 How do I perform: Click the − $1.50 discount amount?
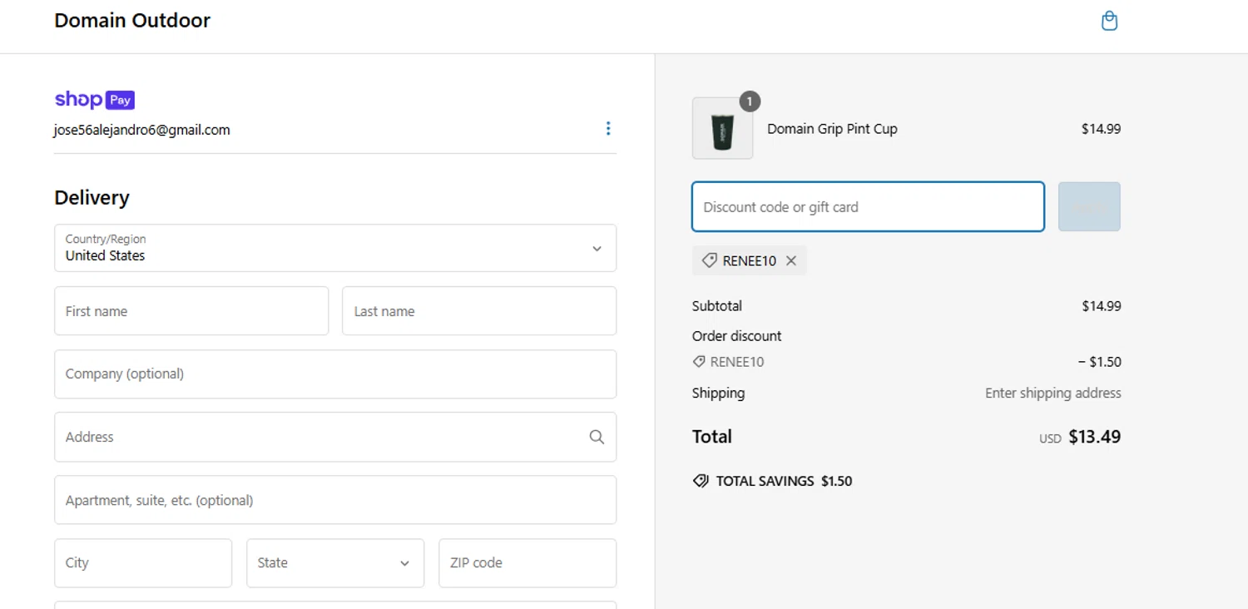pyautogui.click(x=1099, y=362)
